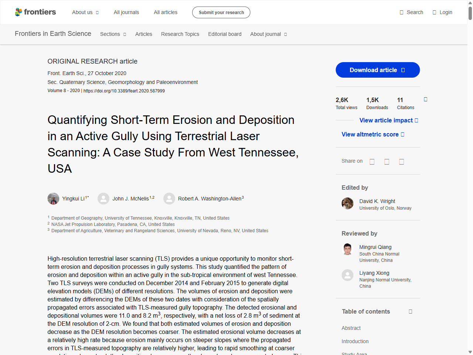Click Submit your research button
The image size is (473, 355).
221,12
